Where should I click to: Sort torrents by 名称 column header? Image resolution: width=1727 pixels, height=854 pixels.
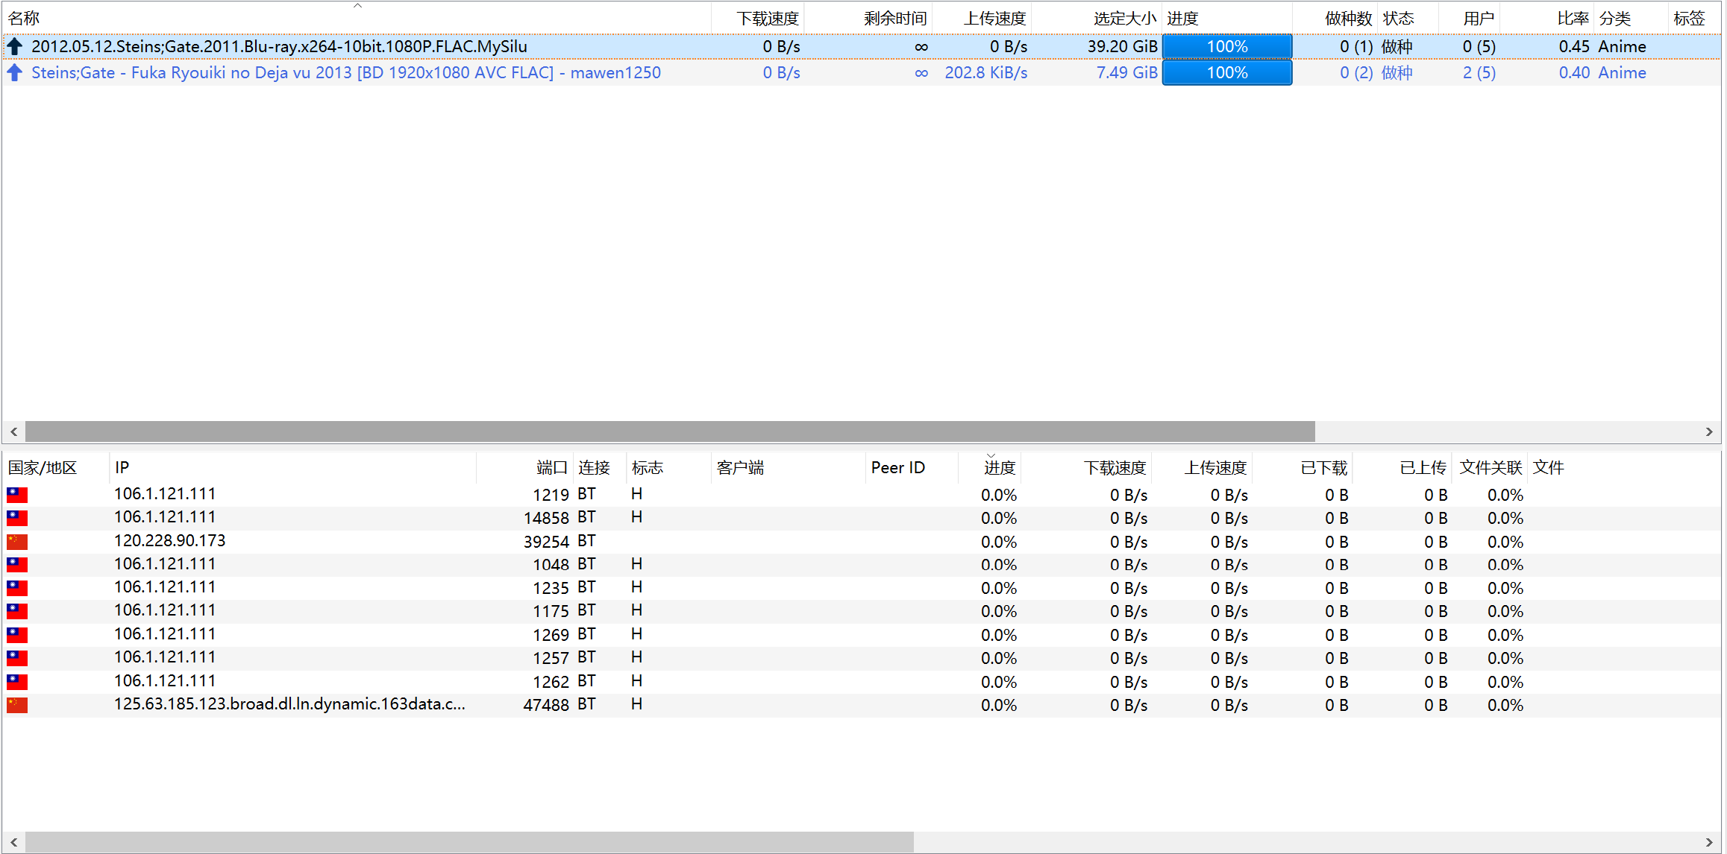pyautogui.click(x=357, y=19)
